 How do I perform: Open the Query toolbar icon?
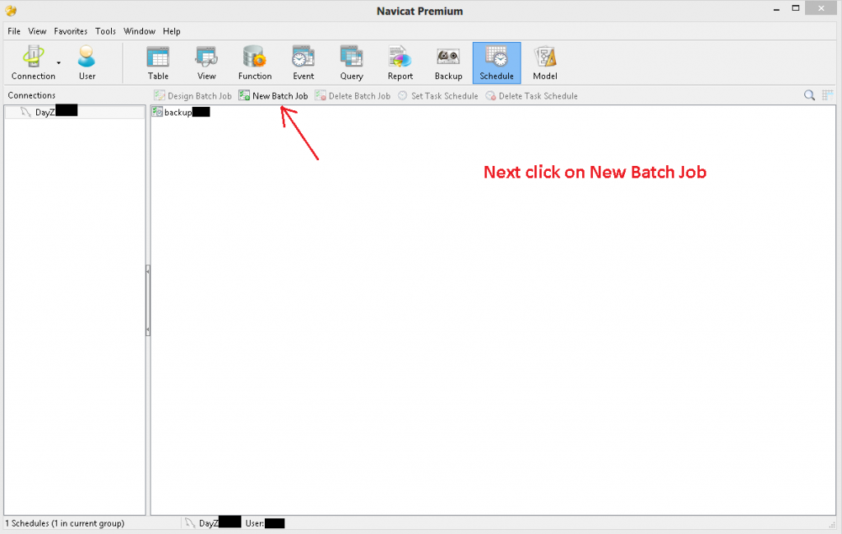tap(352, 63)
